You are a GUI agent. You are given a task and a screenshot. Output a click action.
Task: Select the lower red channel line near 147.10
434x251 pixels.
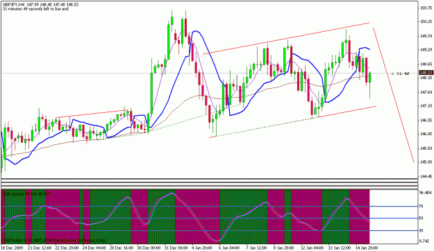[x=347, y=112]
